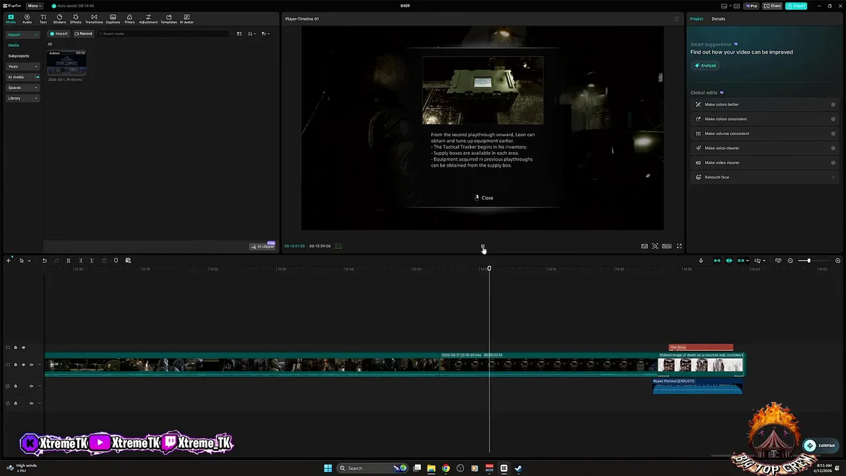Adjust the timeline zoom slider

point(808,260)
